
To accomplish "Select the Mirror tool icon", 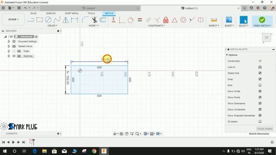I will point(66,20).
